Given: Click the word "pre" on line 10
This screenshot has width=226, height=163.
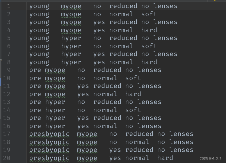Looking at the screenshot, I should tap(35, 78).
